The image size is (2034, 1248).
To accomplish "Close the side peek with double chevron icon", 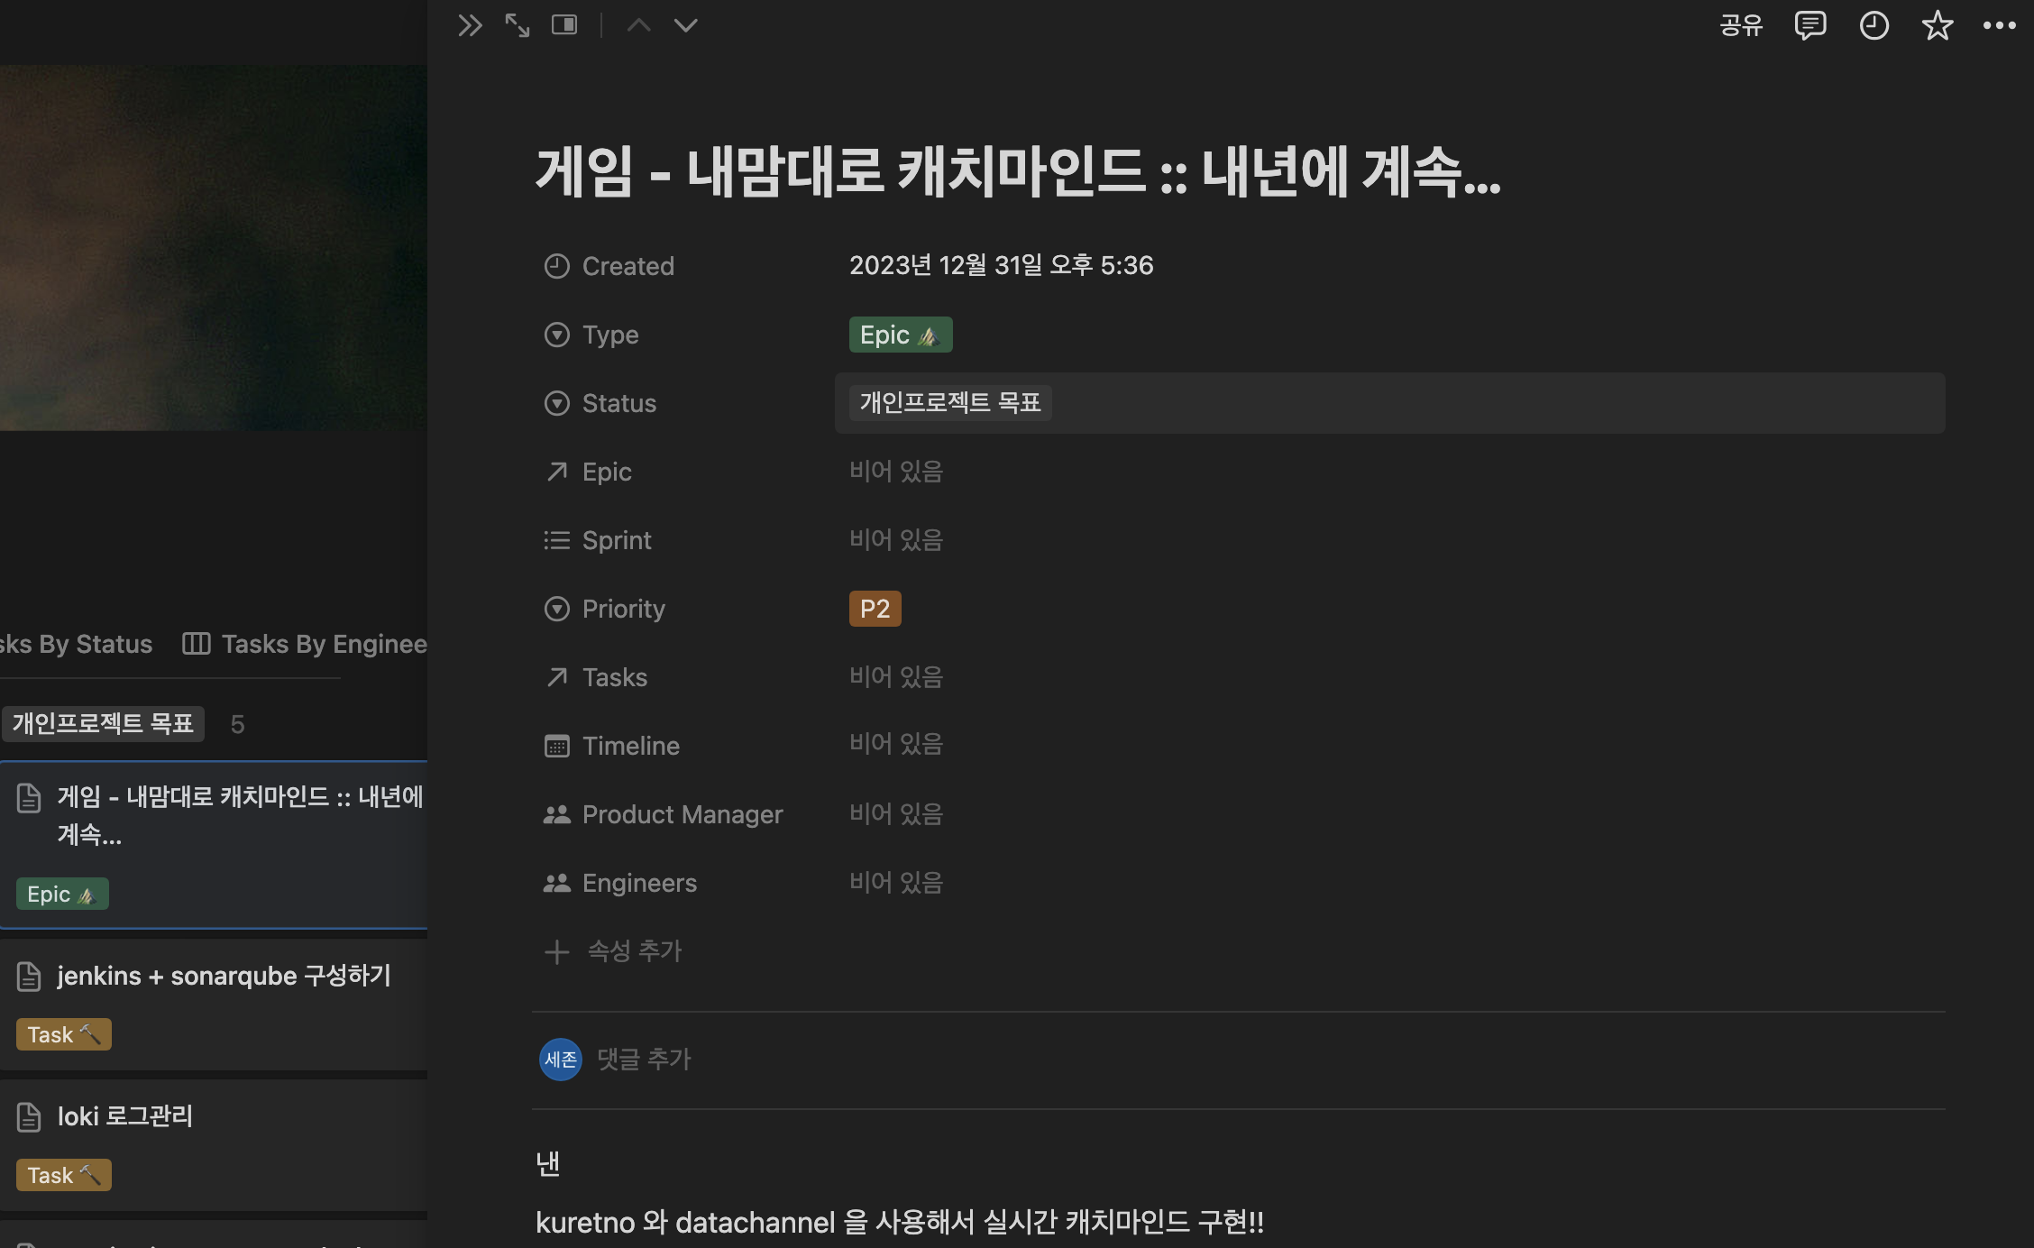I will (x=470, y=25).
